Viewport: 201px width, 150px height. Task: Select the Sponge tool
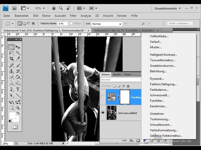pos(18,82)
